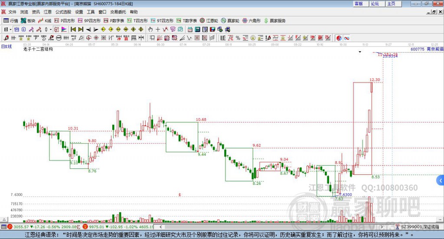This screenshot has width=444, height=239.
Task: Select the Gann fan lines tool
Action: click(160, 38)
